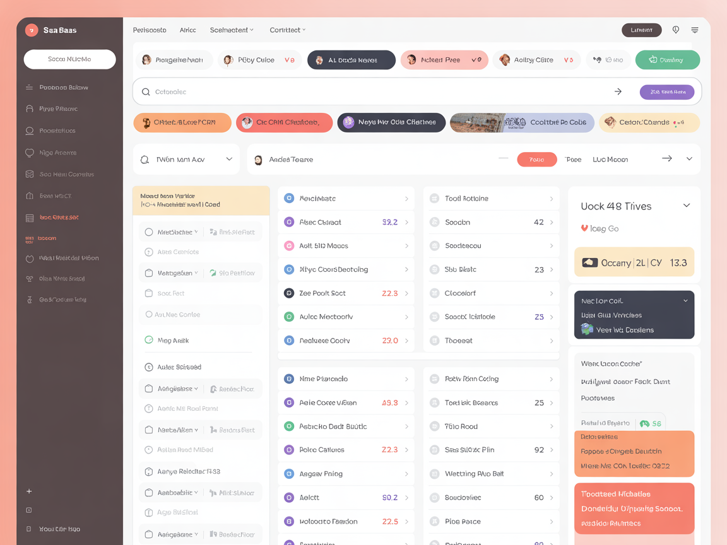The height and width of the screenshot is (545, 727).
Task: Click the Asec Csiraat purple icon
Action: pos(289,223)
